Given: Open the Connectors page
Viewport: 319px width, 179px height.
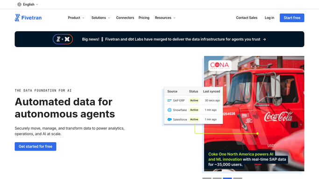Looking at the screenshot, I should [x=125, y=18].
